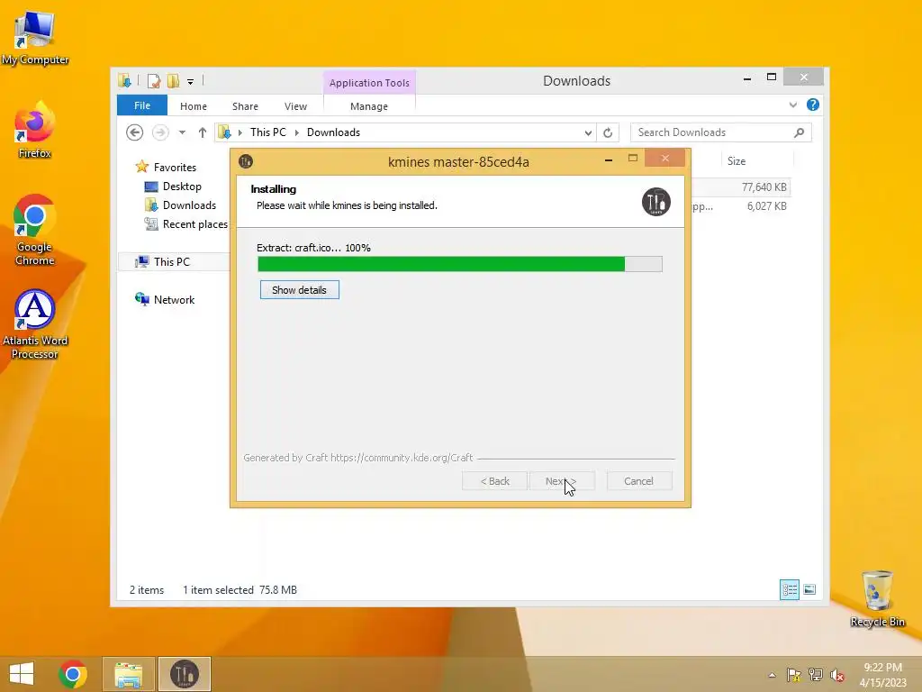Minimize the kmines installer window
The width and height of the screenshot is (922, 692).
[609, 159]
